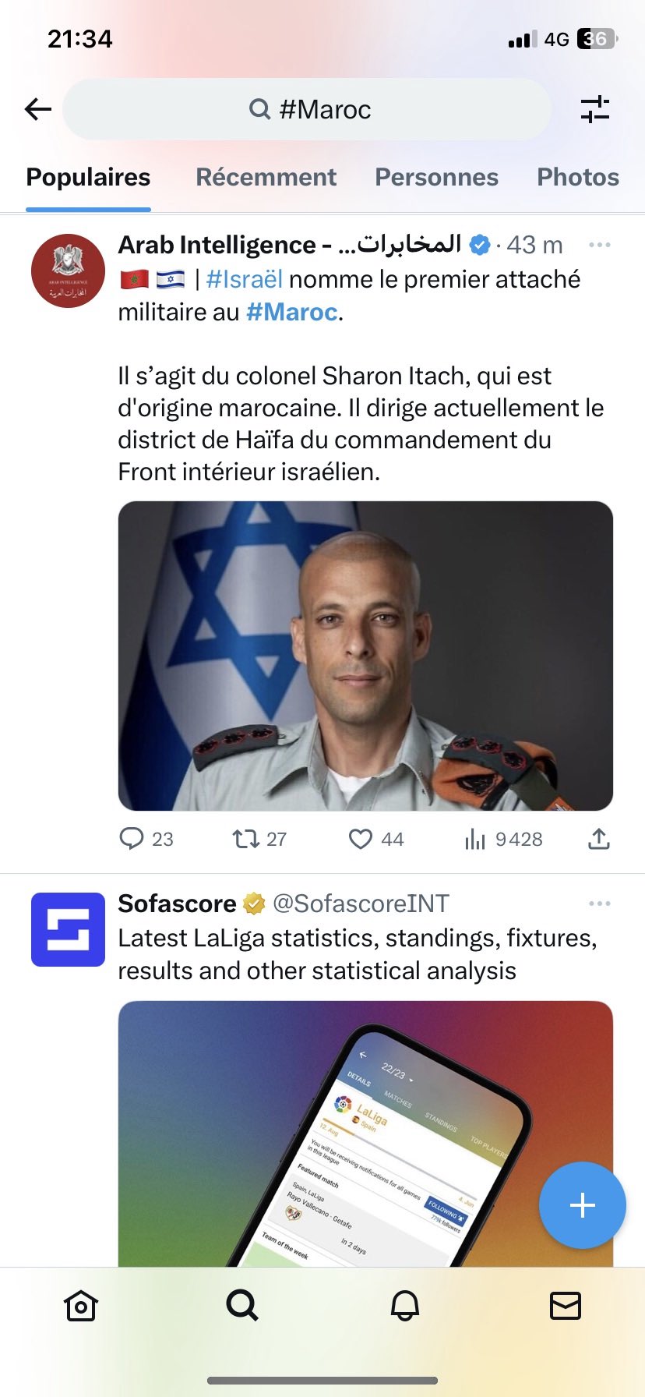Open the colonel photo in the tweet

[x=365, y=656]
